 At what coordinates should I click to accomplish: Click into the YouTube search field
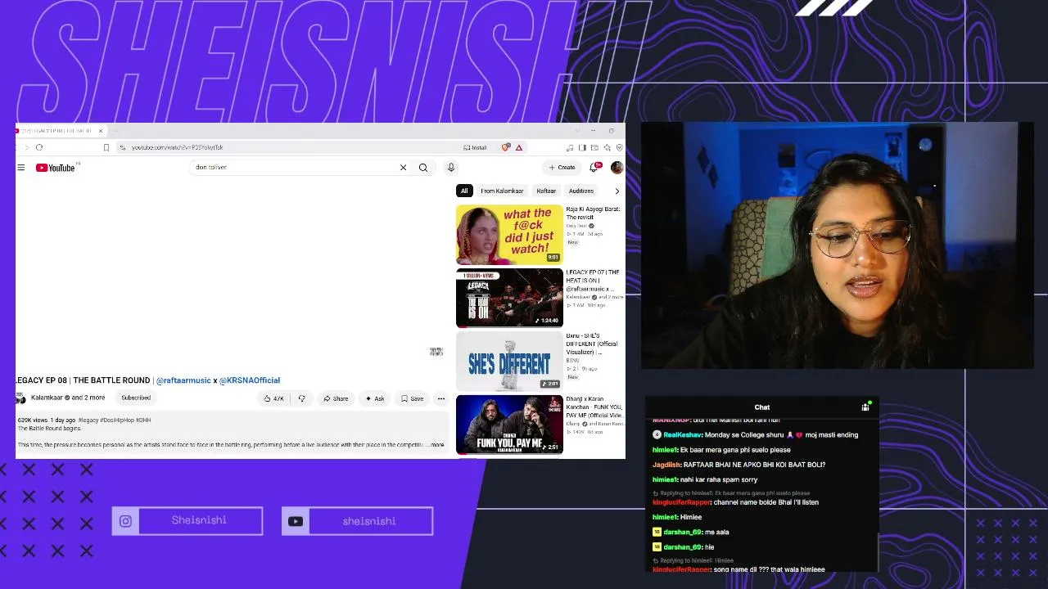click(x=295, y=168)
